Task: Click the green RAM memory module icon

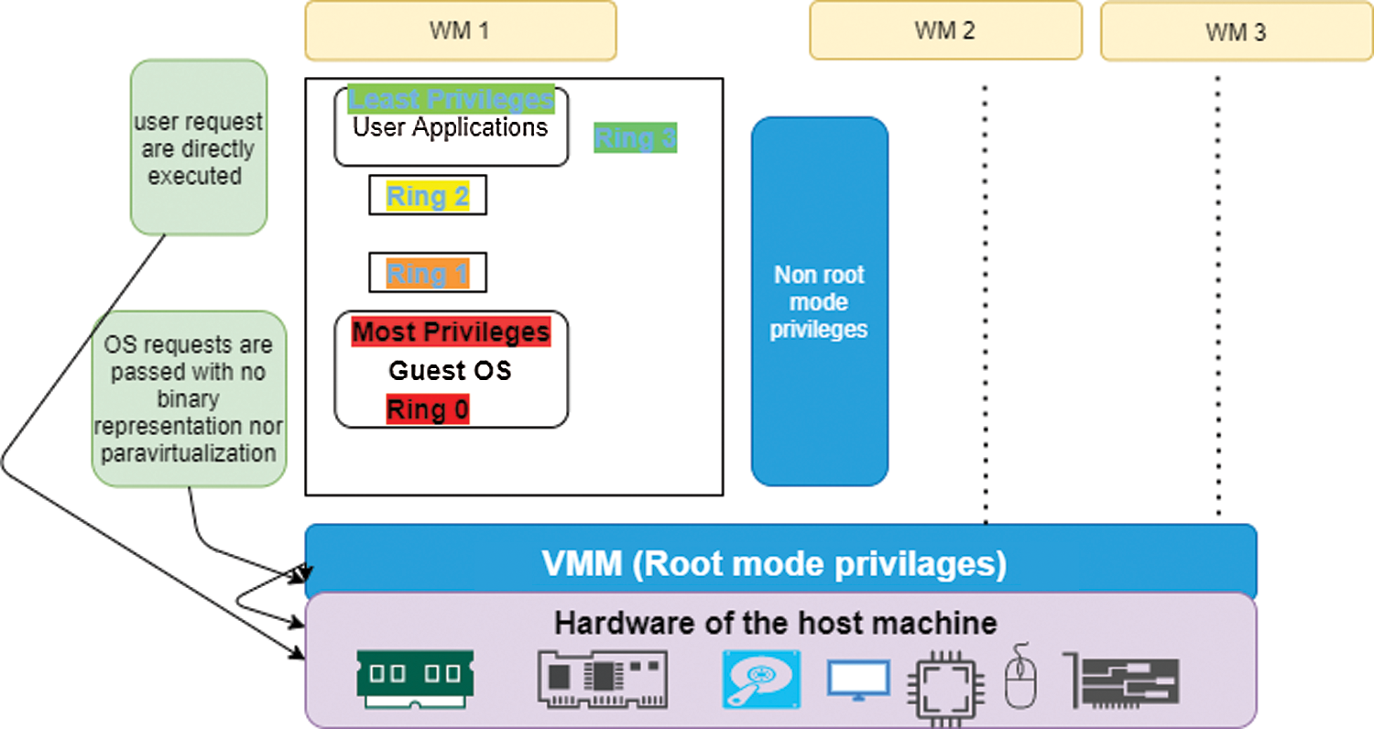Action: 414,679
